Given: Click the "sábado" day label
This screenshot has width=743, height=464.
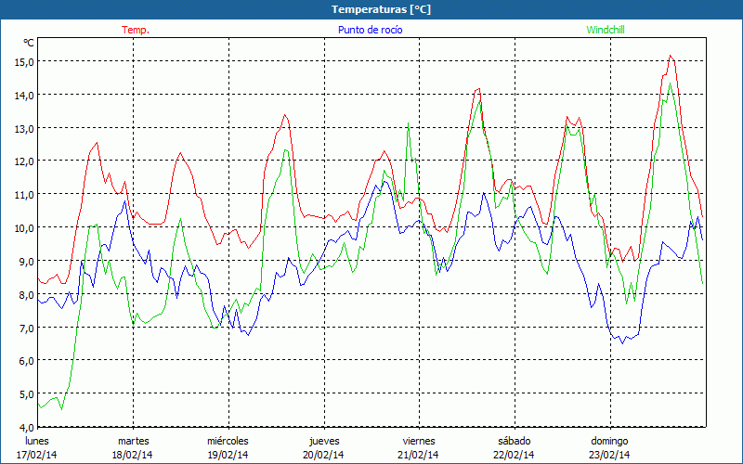Looking at the screenshot, I should click(x=514, y=441).
